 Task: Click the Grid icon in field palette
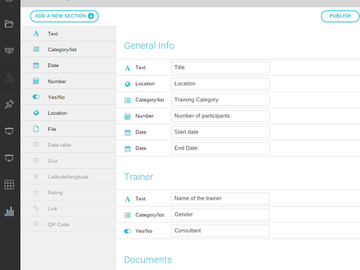pos(36,160)
